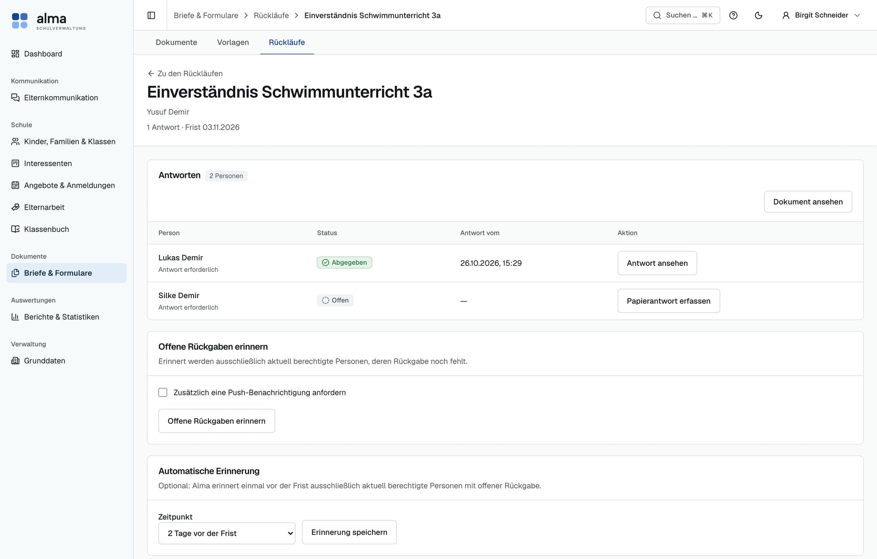
Task: Switch to the Vorlagen tab
Action: (x=233, y=42)
